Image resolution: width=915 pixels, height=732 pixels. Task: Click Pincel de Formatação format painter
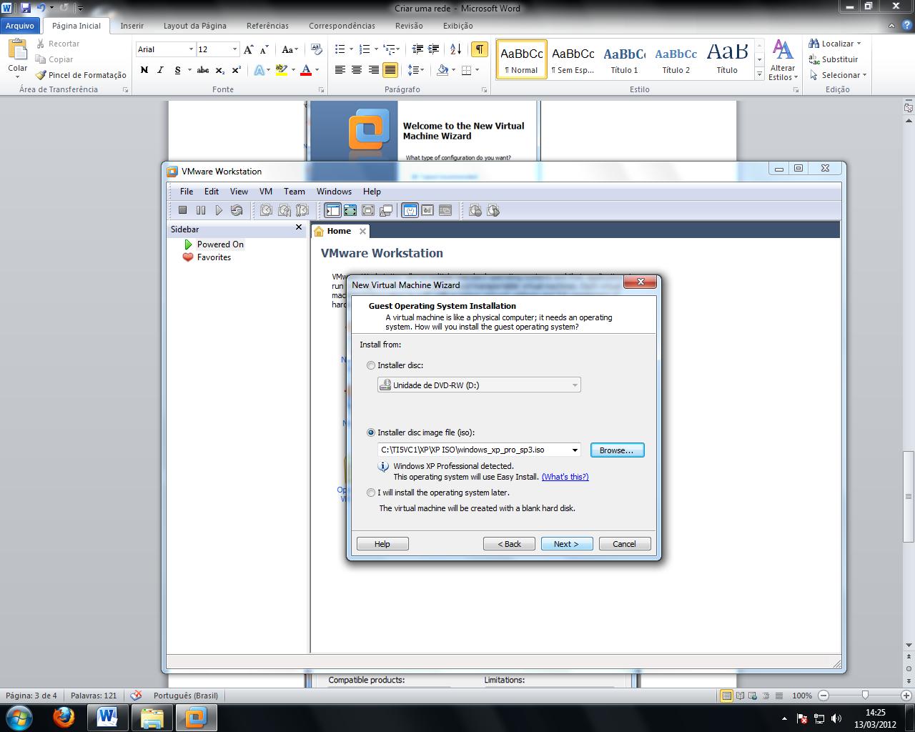pos(81,75)
